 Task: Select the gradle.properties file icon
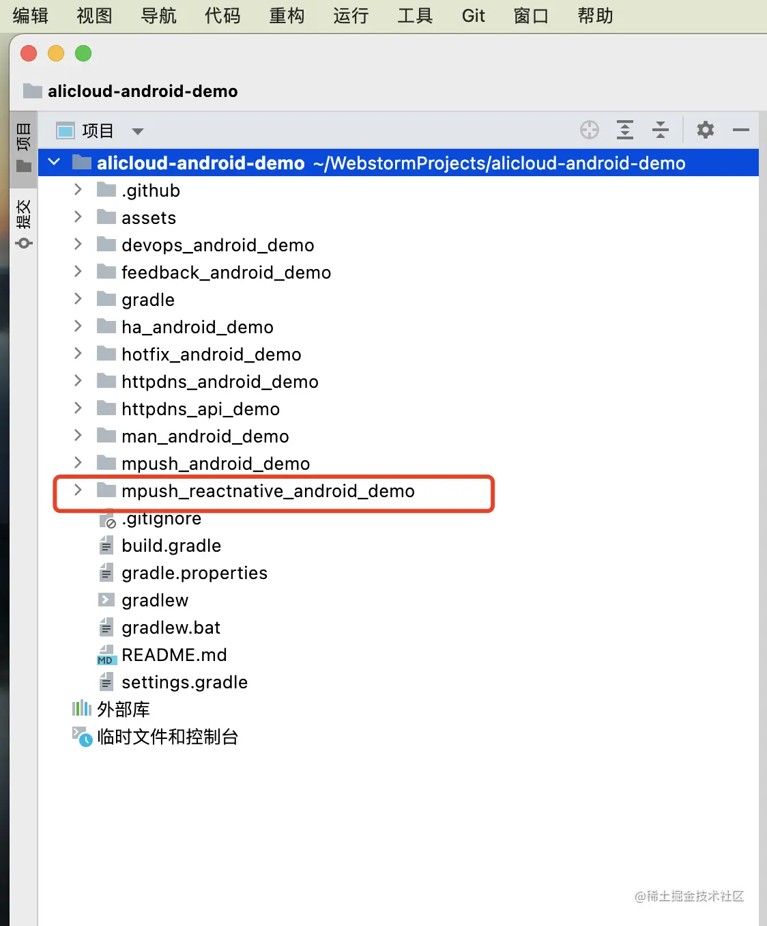pos(106,572)
